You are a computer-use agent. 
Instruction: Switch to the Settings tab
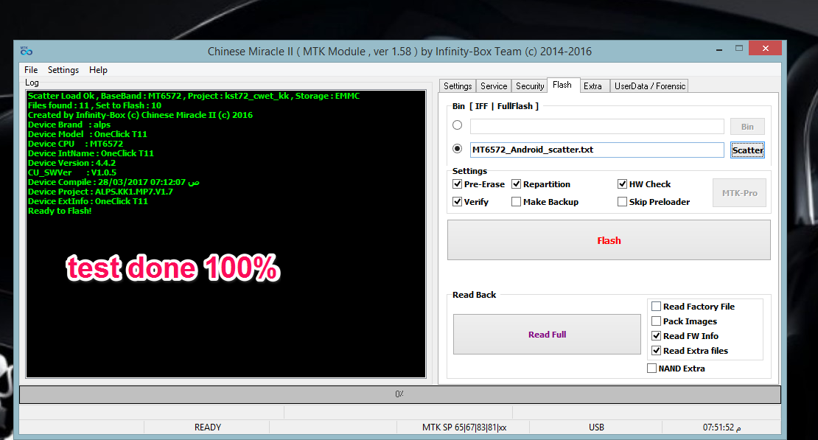[x=458, y=86]
